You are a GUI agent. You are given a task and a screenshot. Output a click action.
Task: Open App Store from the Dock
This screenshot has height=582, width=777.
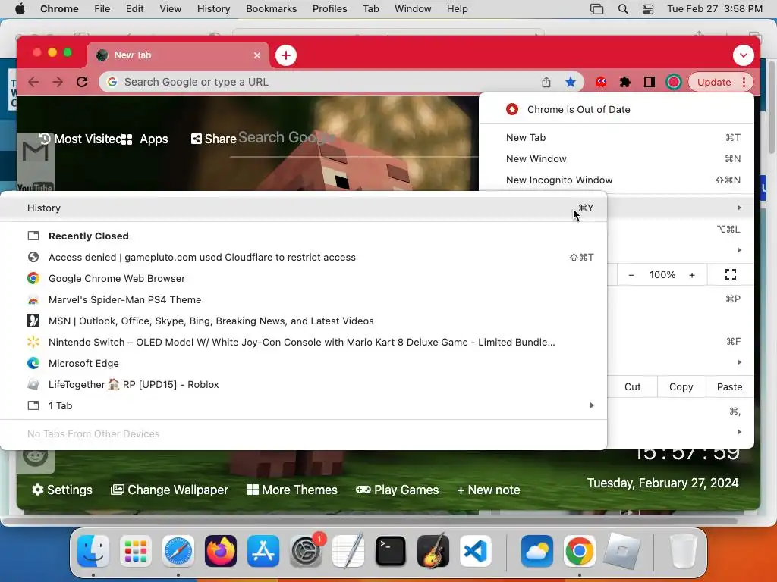click(263, 551)
